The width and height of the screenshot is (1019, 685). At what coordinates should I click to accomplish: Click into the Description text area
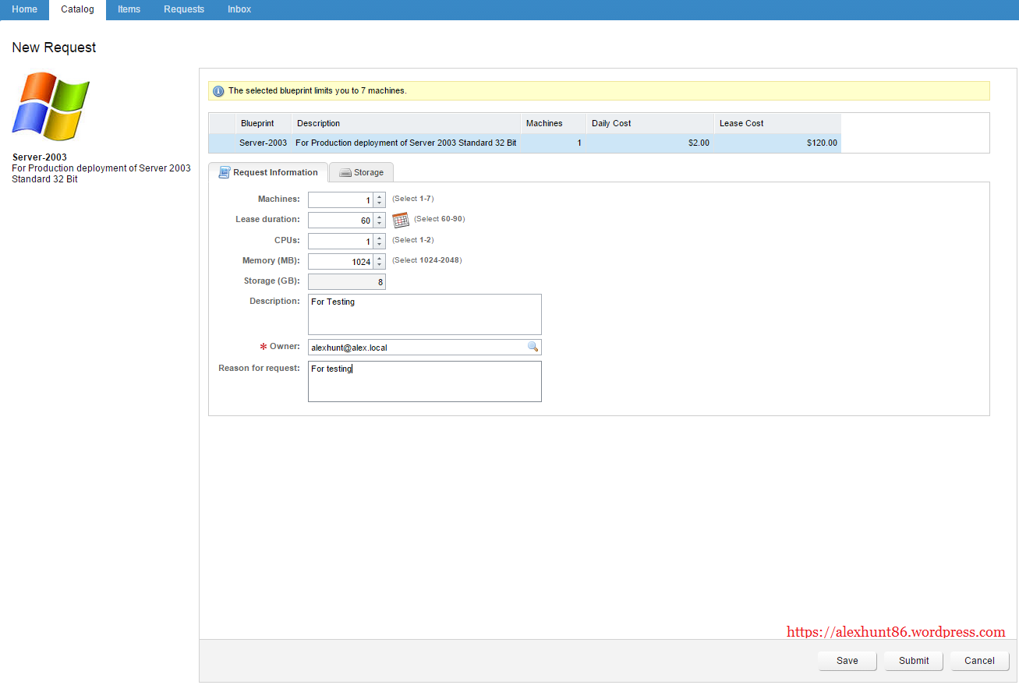point(424,314)
